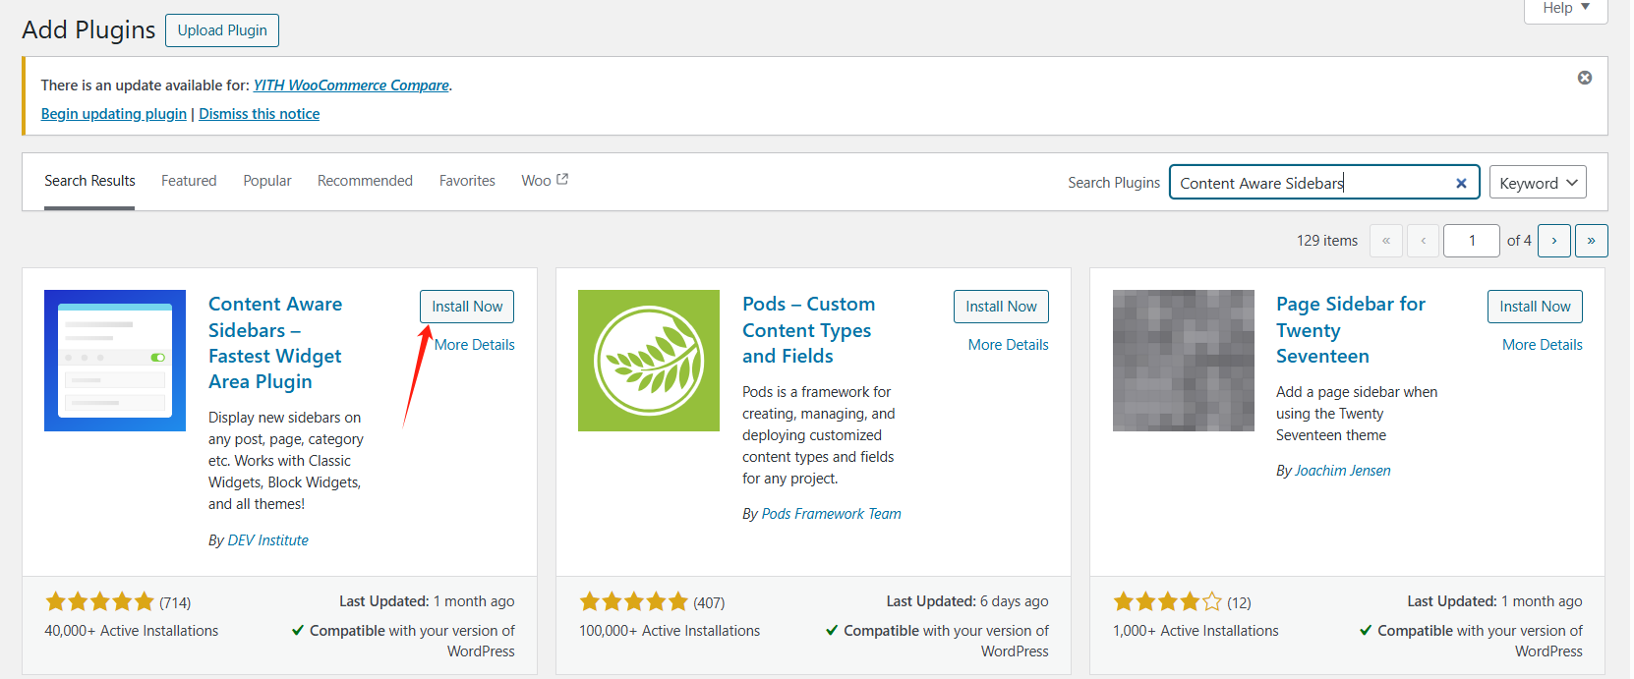Screen dimensions: 1634x679
Task: Click Begin updating plugin link
Action: click(113, 114)
